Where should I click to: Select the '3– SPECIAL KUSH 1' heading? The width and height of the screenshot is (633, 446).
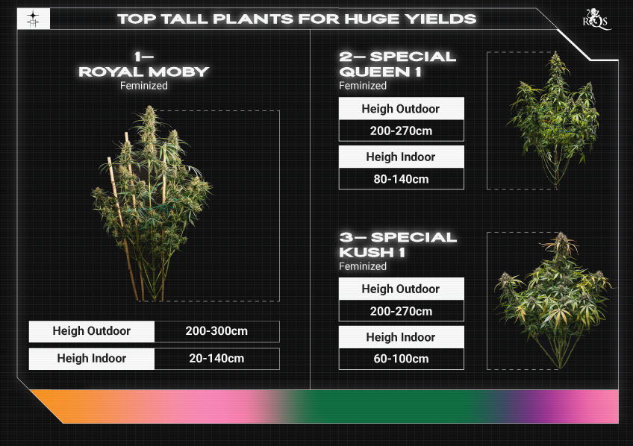(398, 245)
